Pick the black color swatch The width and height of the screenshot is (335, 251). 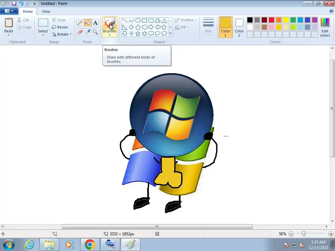(x=250, y=20)
